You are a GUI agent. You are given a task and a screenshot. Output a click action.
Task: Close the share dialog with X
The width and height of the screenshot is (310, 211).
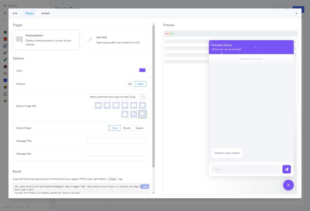tap(297, 13)
